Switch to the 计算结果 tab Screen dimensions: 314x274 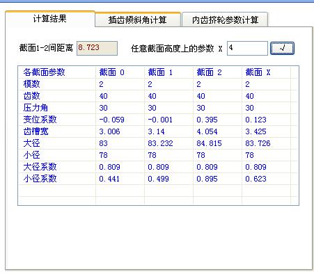pos(49,19)
